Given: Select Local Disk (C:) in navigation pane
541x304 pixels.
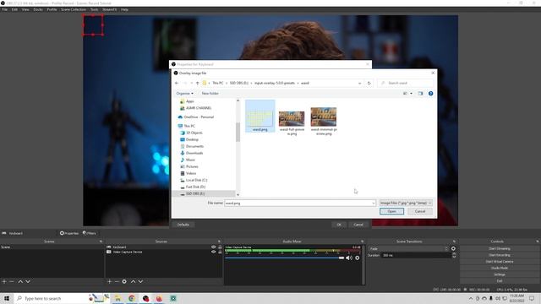Looking at the screenshot, I should [x=196, y=180].
